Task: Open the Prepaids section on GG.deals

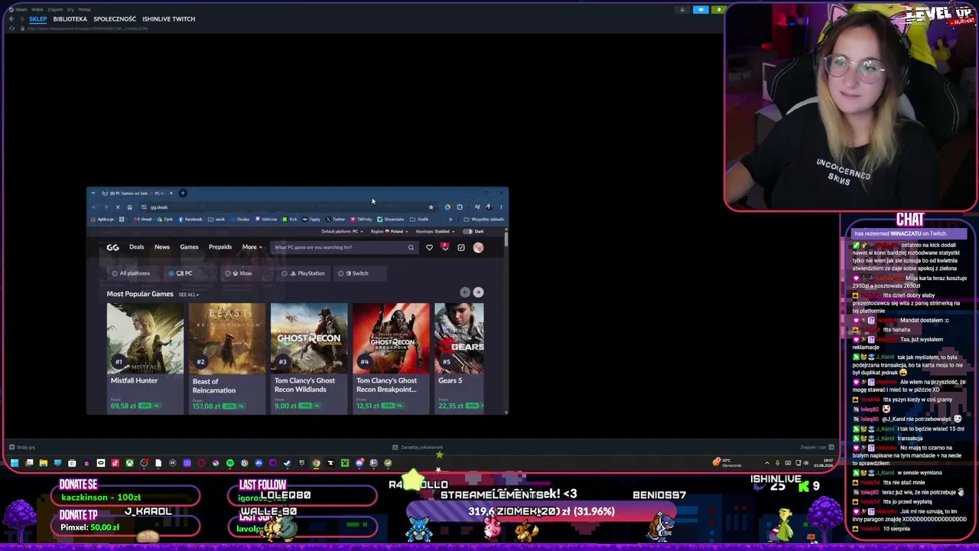Action: 220,247
